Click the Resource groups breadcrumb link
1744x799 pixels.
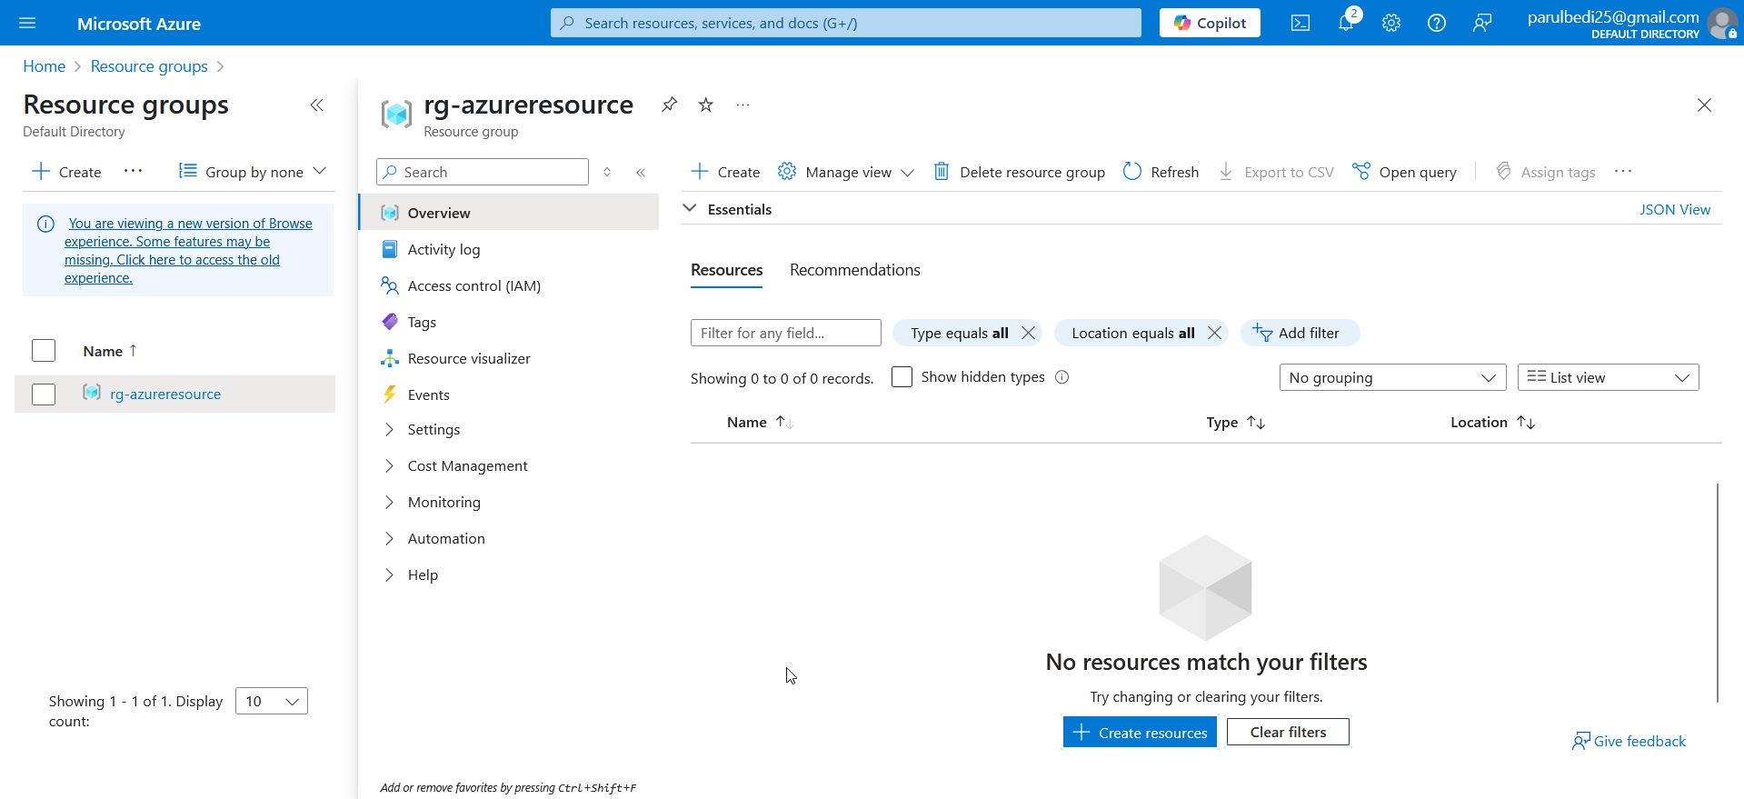[x=149, y=66]
